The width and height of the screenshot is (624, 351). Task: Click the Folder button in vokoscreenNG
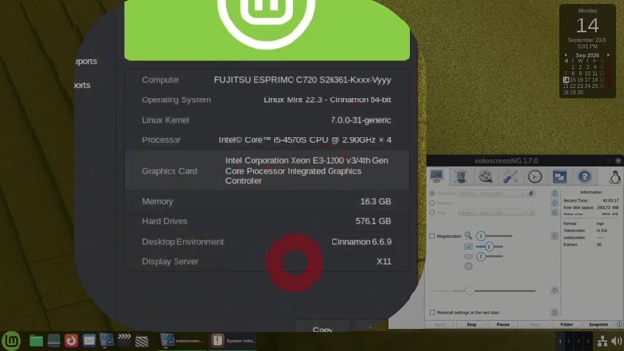[x=566, y=325]
